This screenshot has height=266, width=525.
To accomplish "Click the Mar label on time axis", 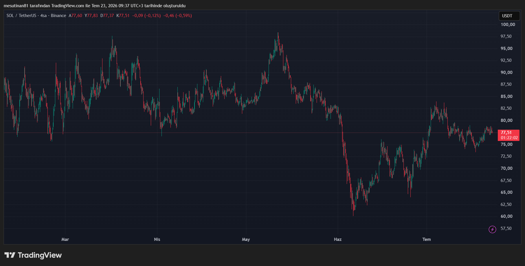I will click(x=65, y=239).
